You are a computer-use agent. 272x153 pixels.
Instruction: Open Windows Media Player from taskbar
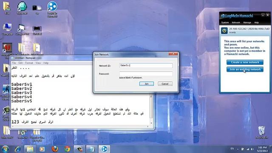(x=42, y=149)
